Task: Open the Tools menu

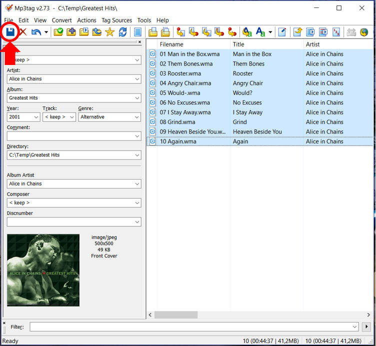Action: coord(144,20)
